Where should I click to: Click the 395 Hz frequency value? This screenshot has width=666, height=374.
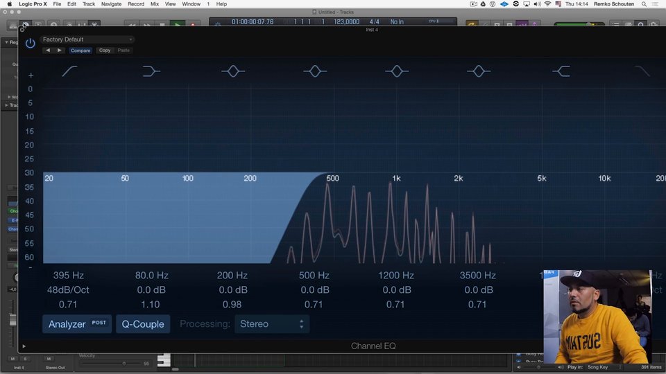(69, 275)
